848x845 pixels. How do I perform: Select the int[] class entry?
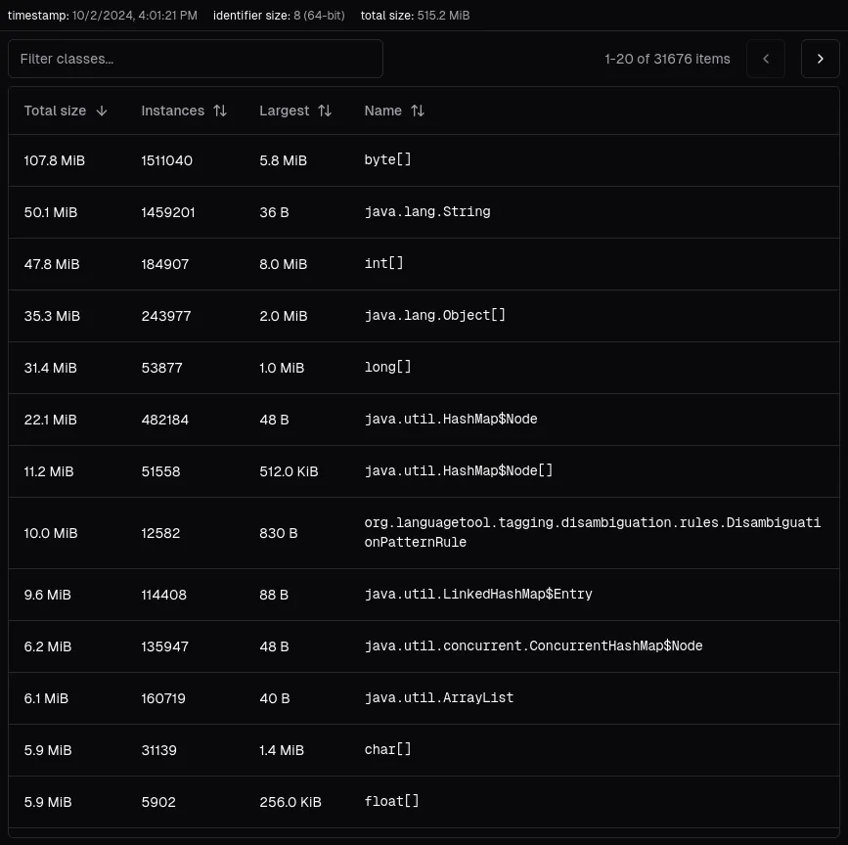[x=383, y=264]
